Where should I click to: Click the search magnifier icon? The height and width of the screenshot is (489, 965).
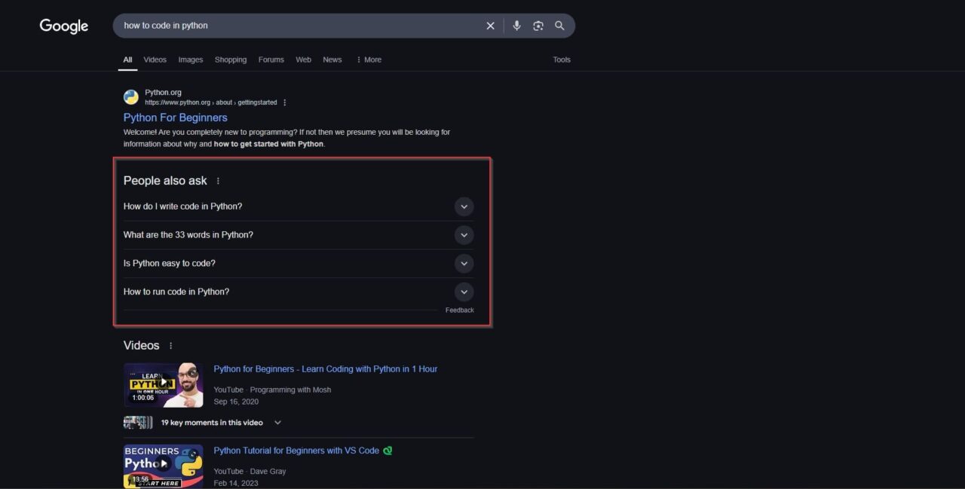(x=559, y=25)
